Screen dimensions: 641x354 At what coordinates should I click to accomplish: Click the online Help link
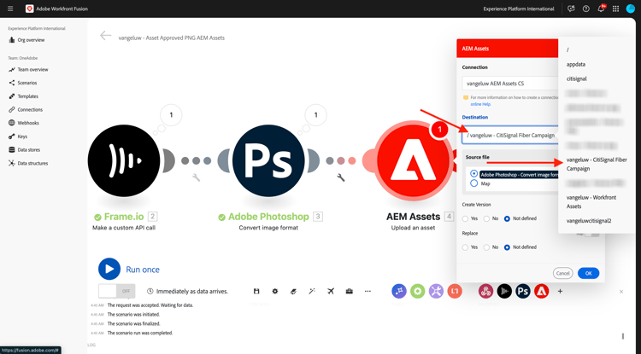[x=480, y=104]
